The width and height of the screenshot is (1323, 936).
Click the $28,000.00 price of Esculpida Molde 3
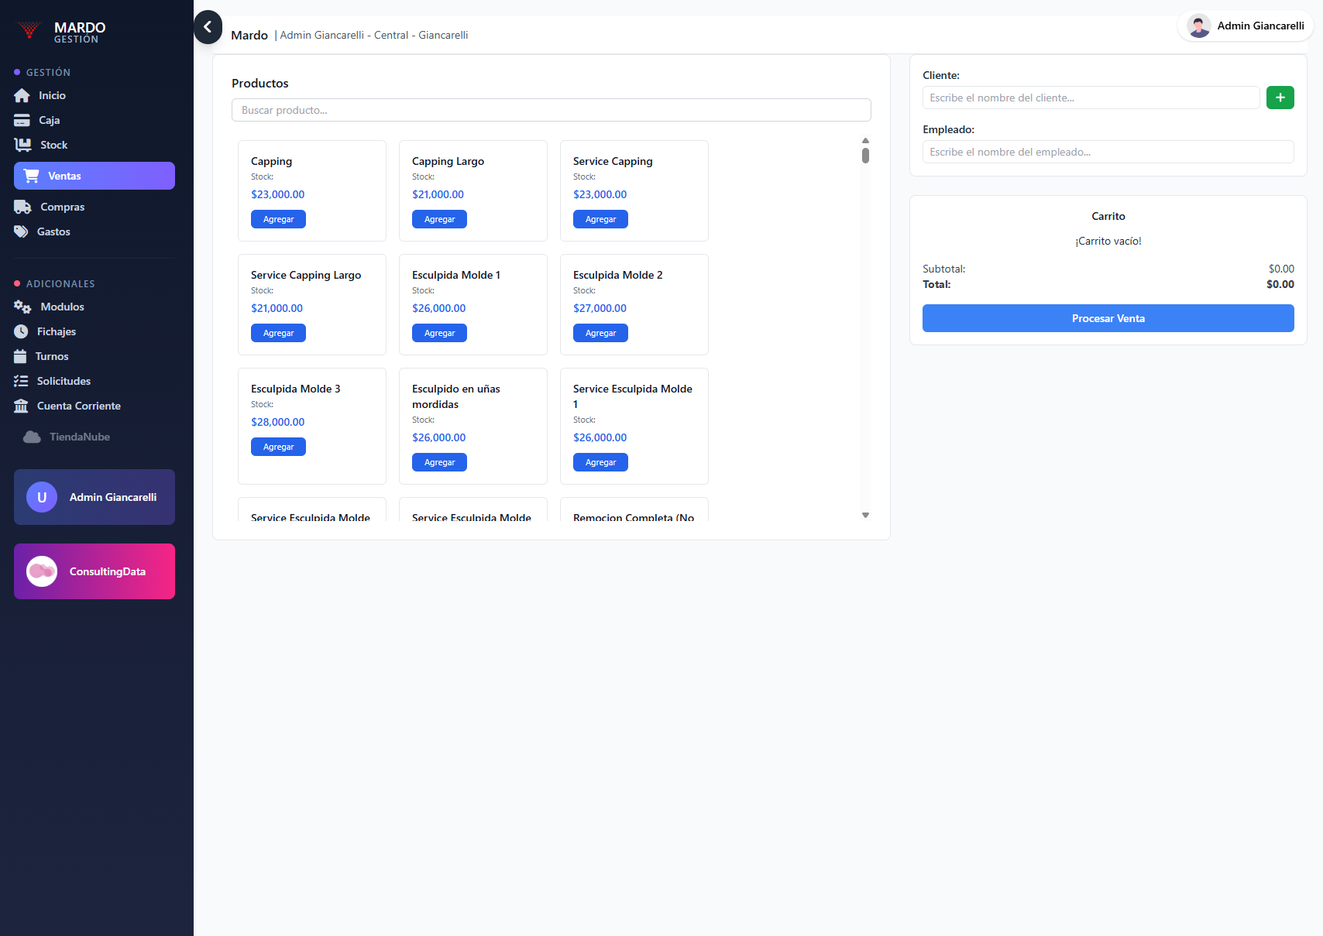click(277, 422)
